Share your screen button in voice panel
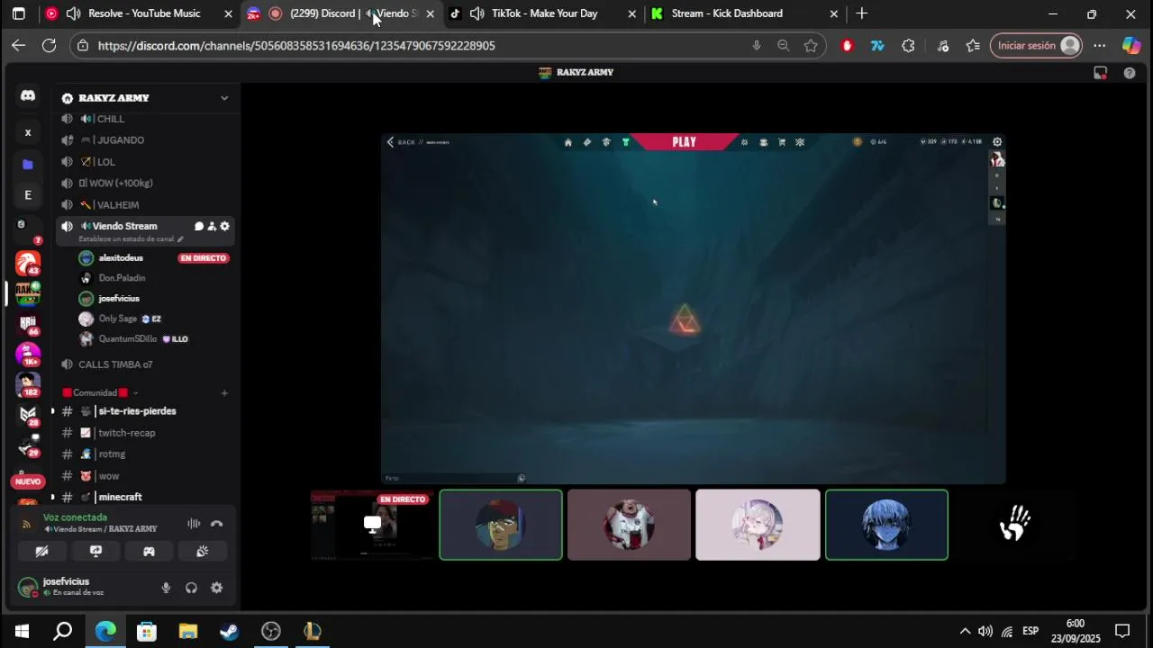Screen dimensions: 1153x648 pyautogui.click(x=95, y=552)
